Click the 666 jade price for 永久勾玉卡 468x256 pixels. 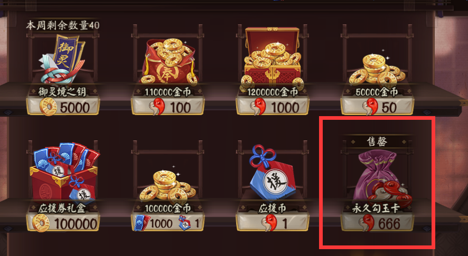pos(377,223)
